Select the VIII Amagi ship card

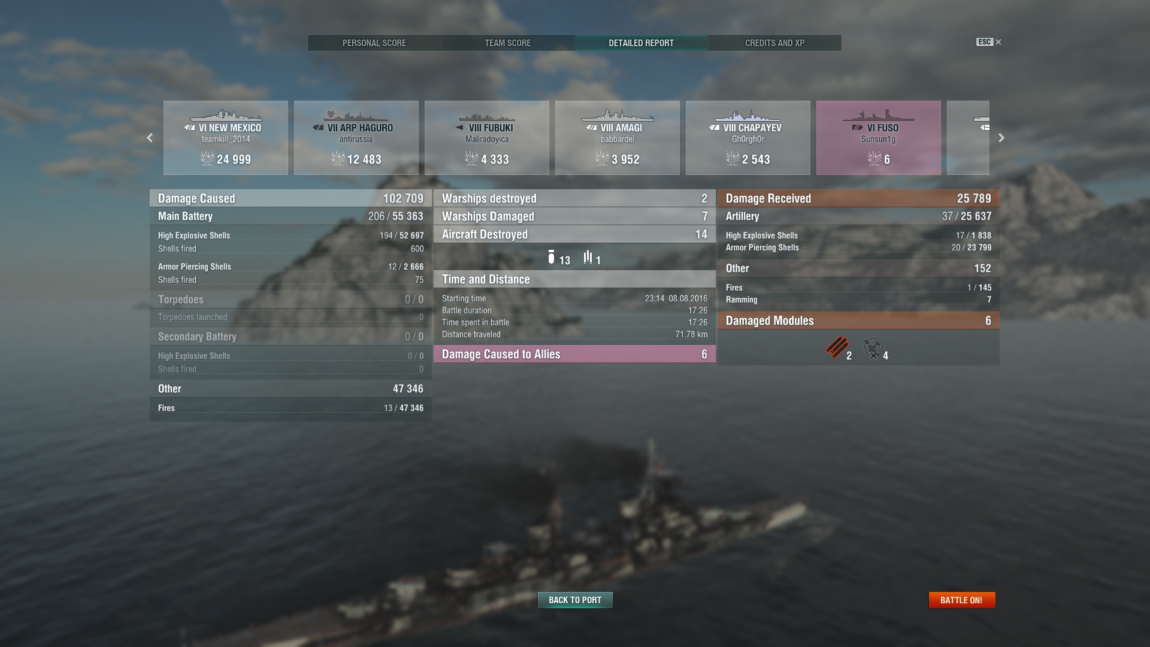pos(618,138)
